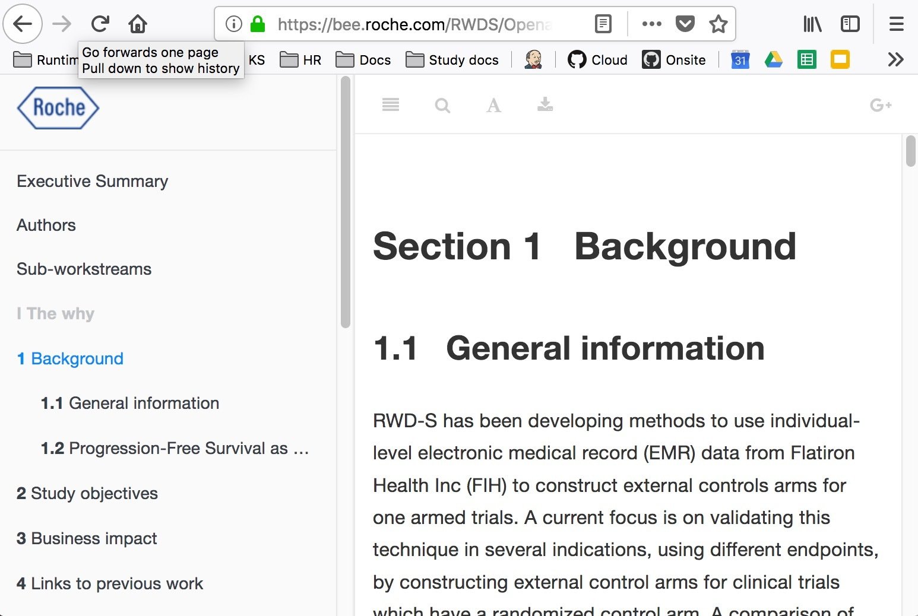
Task: Show more bookmarks with double chevron
Action: 895,60
